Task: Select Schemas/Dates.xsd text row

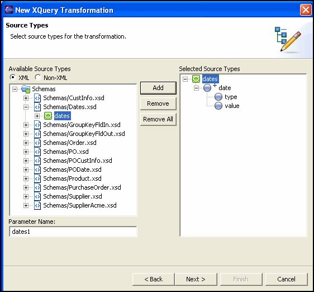Action: [70, 107]
